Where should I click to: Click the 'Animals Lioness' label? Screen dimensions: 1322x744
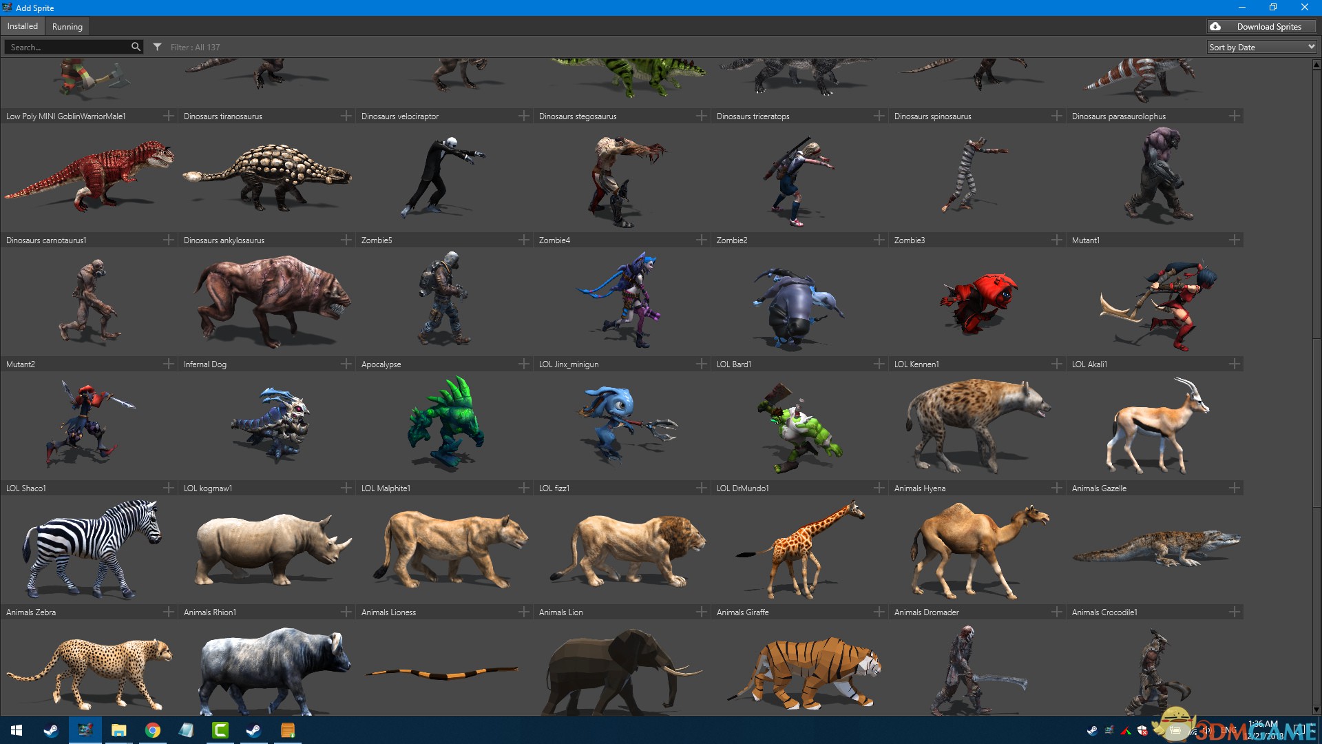[388, 612]
